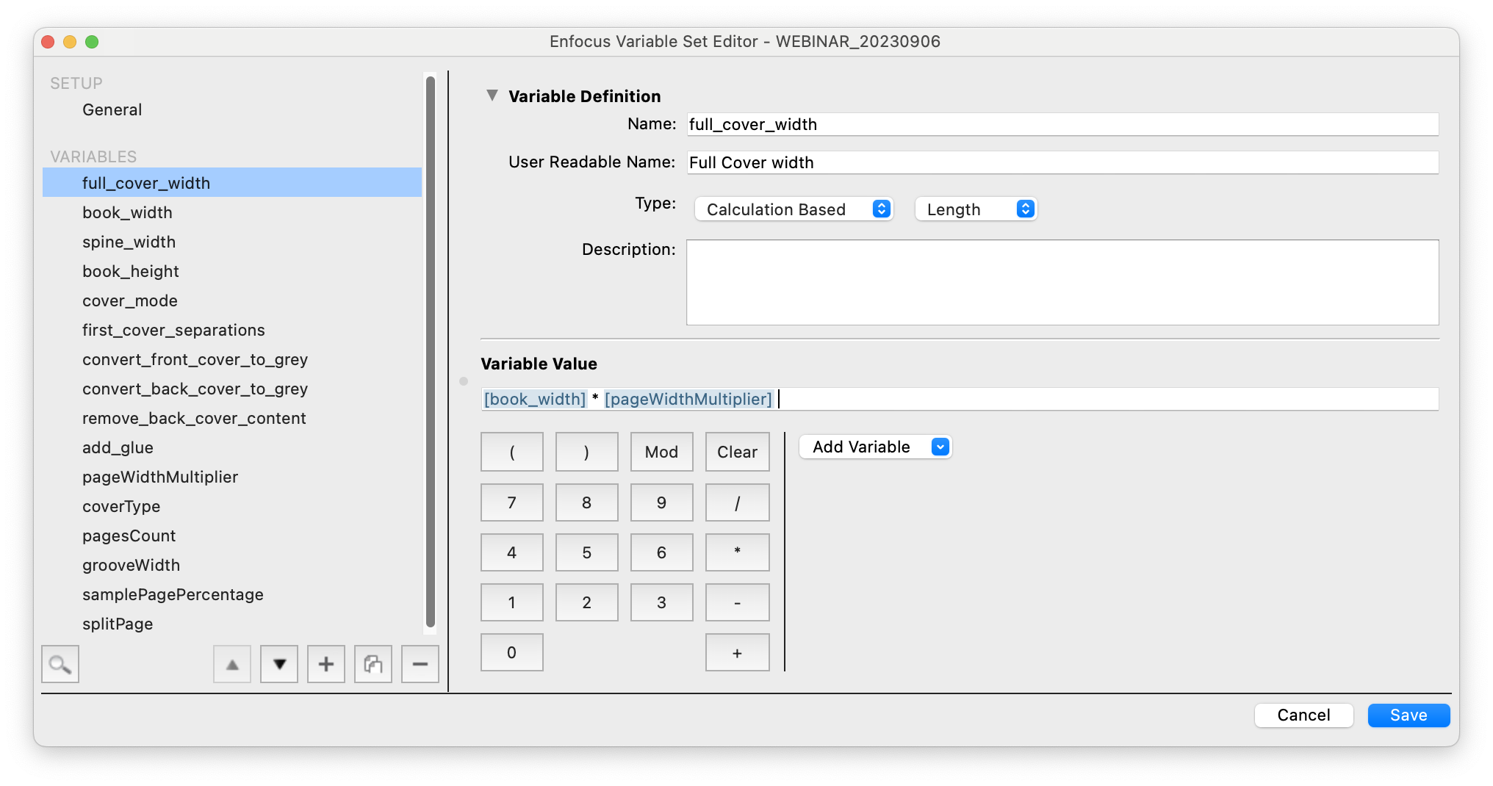Image resolution: width=1493 pixels, height=786 pixels.
Task: Click the [book_width] token in expression
Action: pos(535,399)
